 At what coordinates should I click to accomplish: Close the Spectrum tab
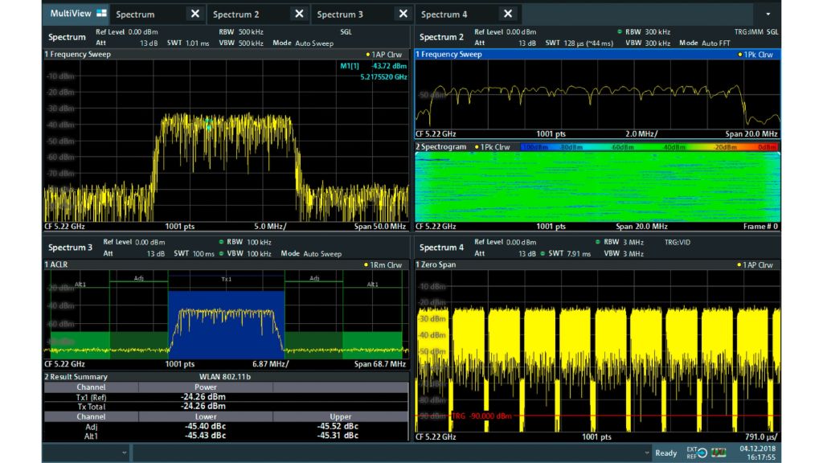[x=194, y=14]
